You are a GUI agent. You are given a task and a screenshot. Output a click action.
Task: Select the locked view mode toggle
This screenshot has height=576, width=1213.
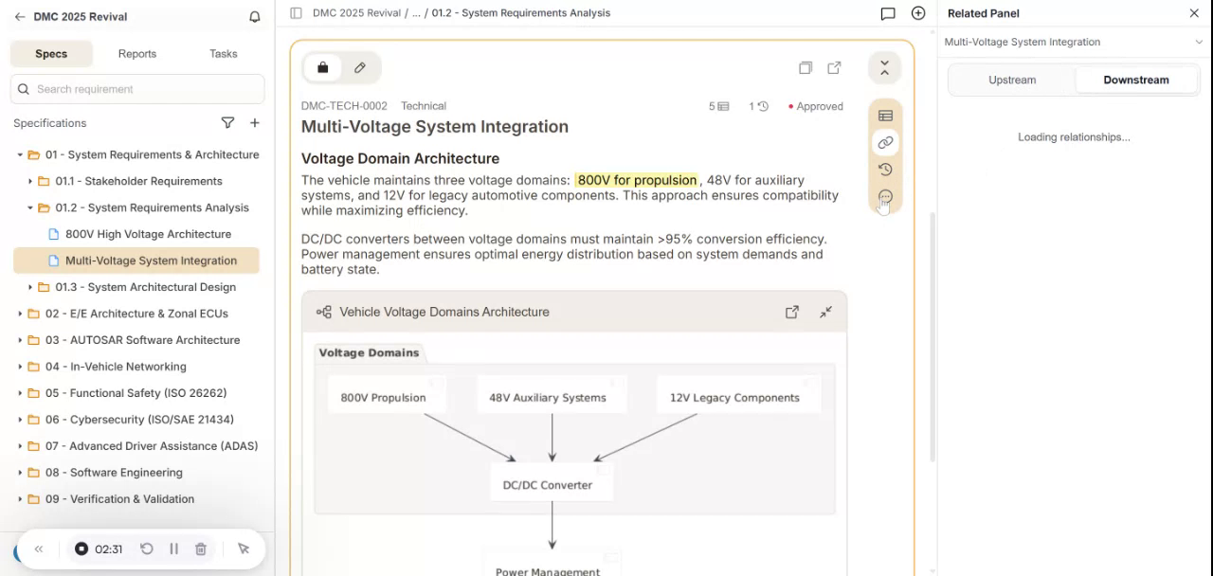(323, 67)
